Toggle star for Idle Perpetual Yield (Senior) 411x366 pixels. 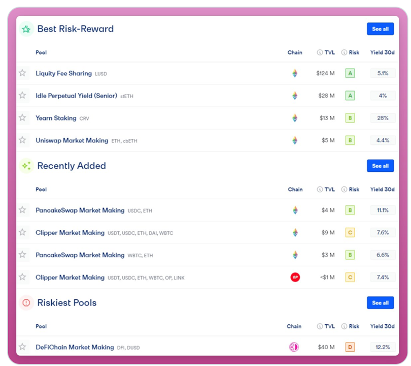tap(22, 95)
